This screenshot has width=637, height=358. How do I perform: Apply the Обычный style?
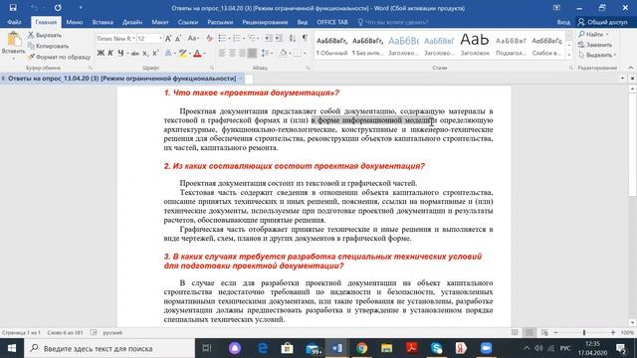(x=331, y=46)
